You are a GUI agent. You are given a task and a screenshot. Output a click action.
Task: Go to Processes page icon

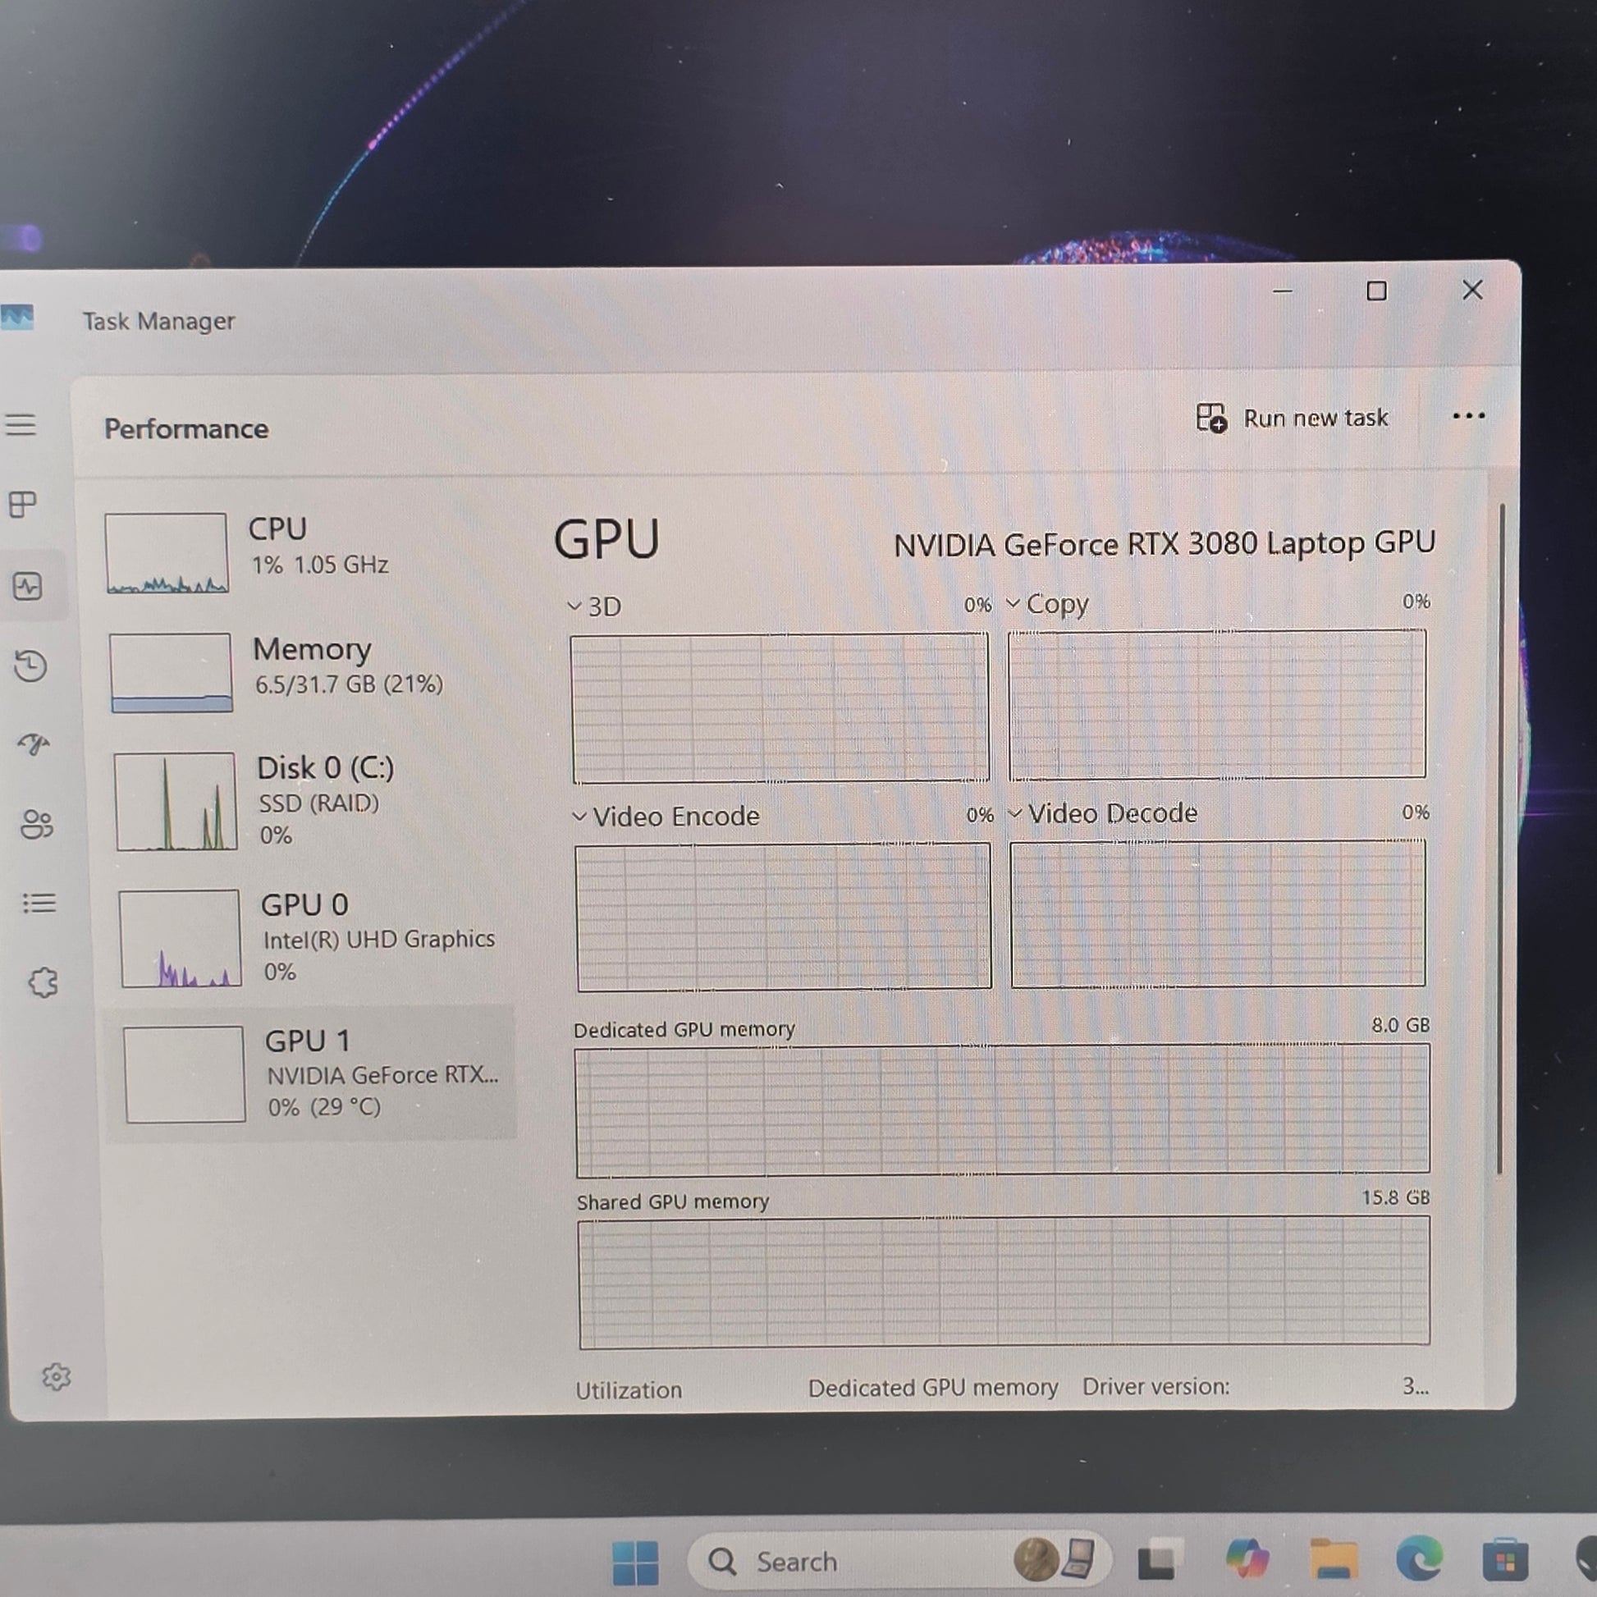(23, 503)
